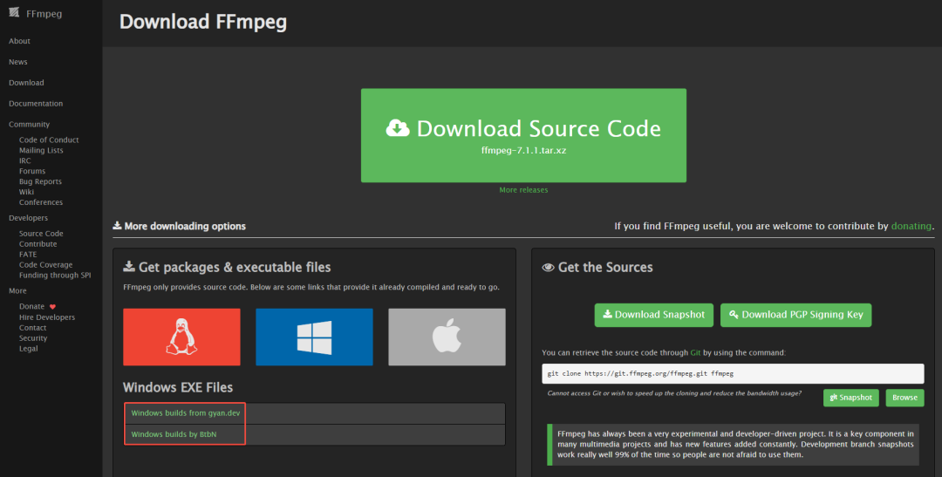Screen dimensions: 942x477
Task: Open the More section in sidebar
Action: pos(17,290)
